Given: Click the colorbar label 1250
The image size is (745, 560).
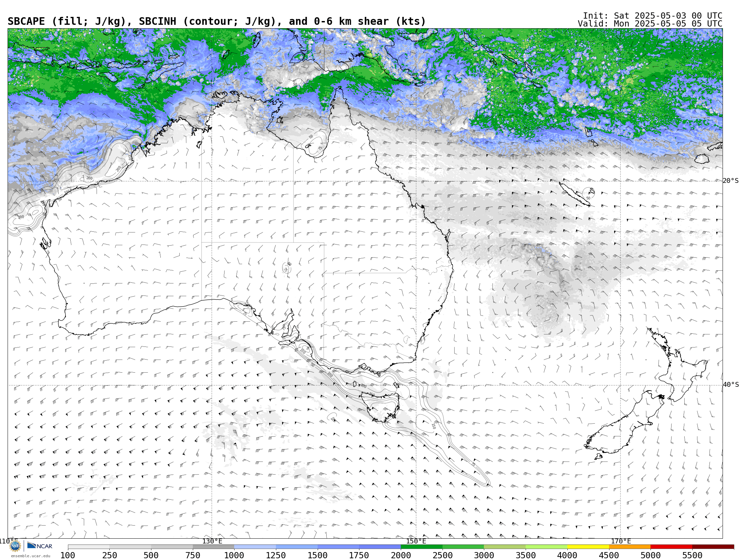Looking at the screenshot, I should [x=276, y=556].
